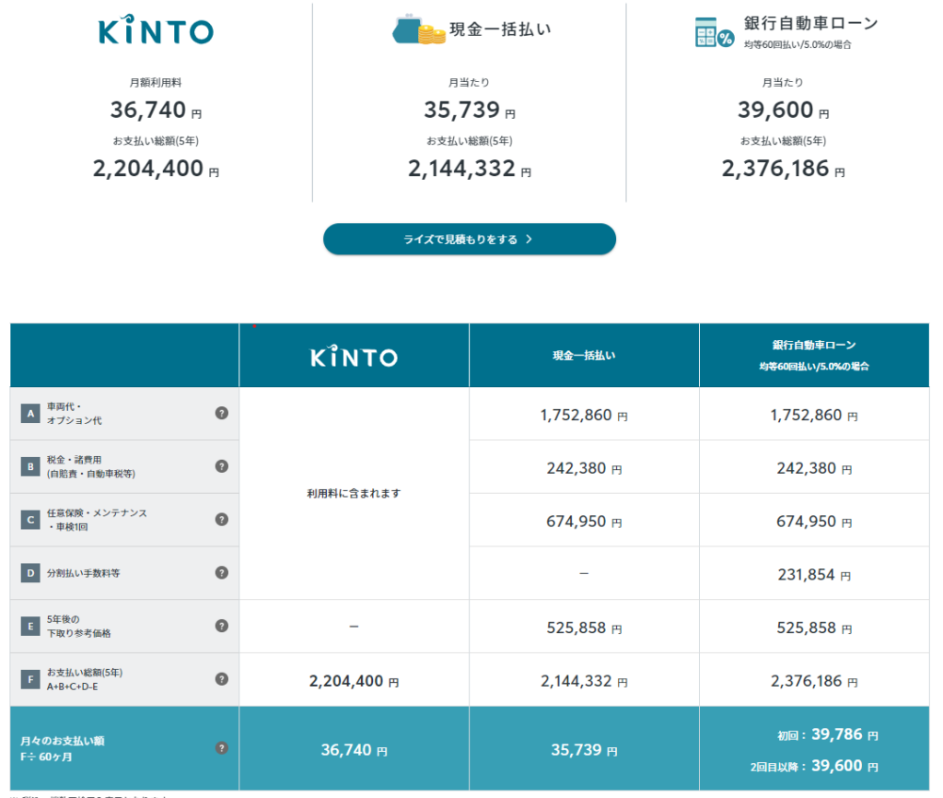This screenshot has width=943, height=798.
Task: Click 税金・諸費用 row label
Action: click(91, 466)
